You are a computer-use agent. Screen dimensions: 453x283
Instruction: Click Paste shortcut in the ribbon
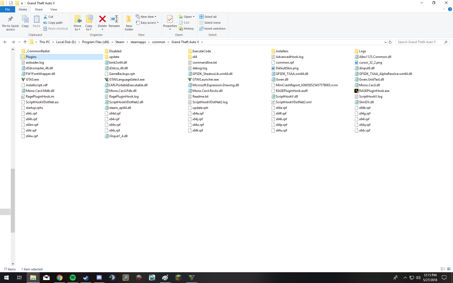56,29
